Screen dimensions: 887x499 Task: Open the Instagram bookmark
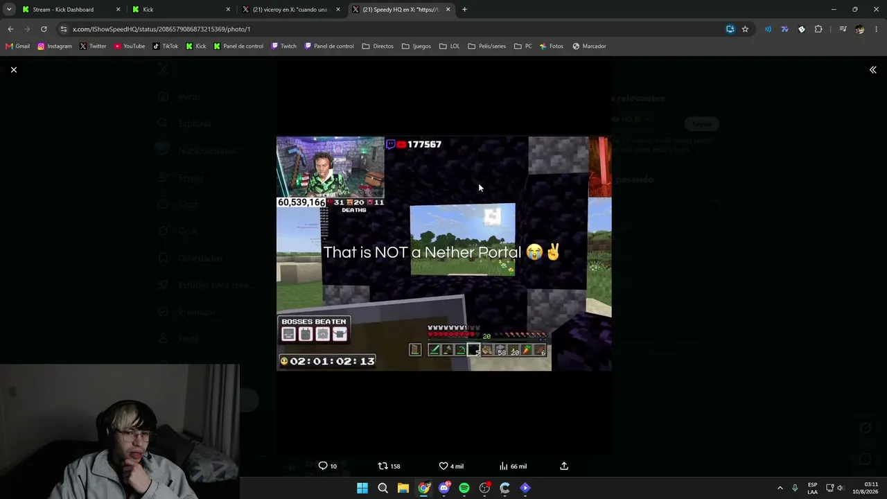pos(55,46)
